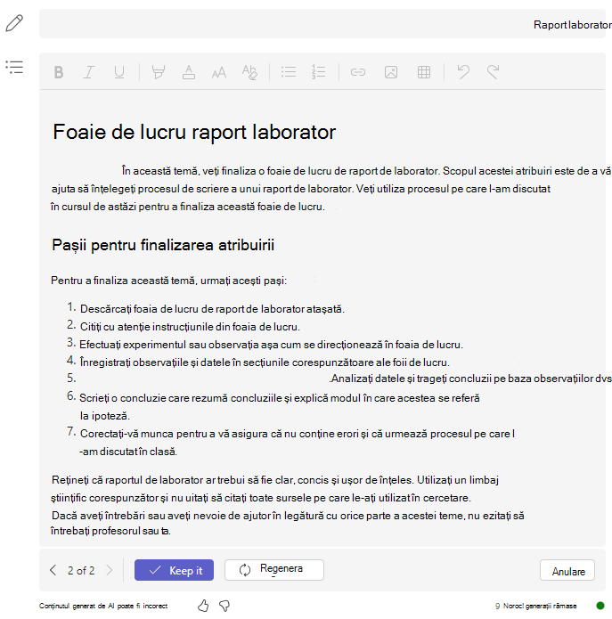Insert a bulleted list

pyautogui.click(x=289, y=72)
